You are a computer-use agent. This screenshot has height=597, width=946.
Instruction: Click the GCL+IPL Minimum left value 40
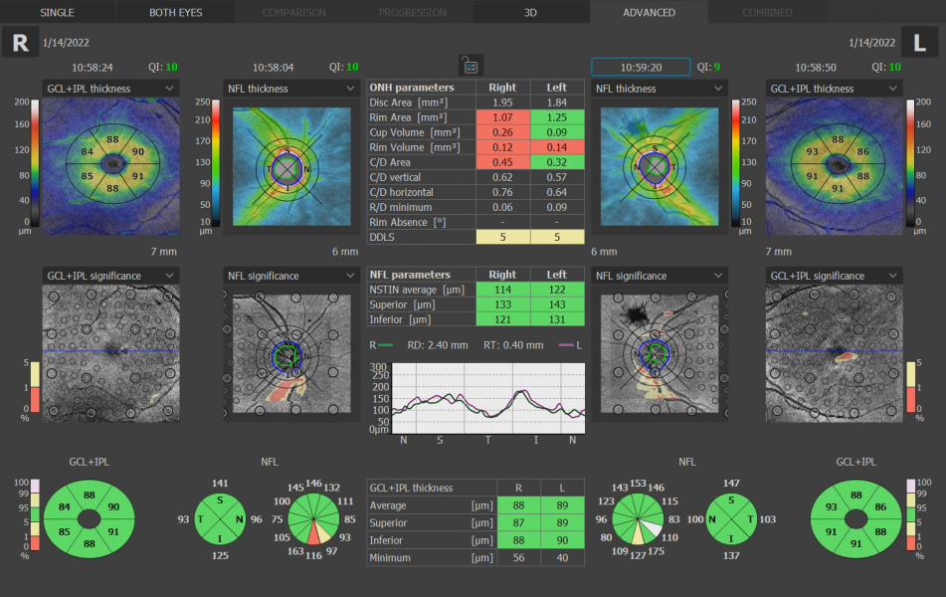point(562,558)
